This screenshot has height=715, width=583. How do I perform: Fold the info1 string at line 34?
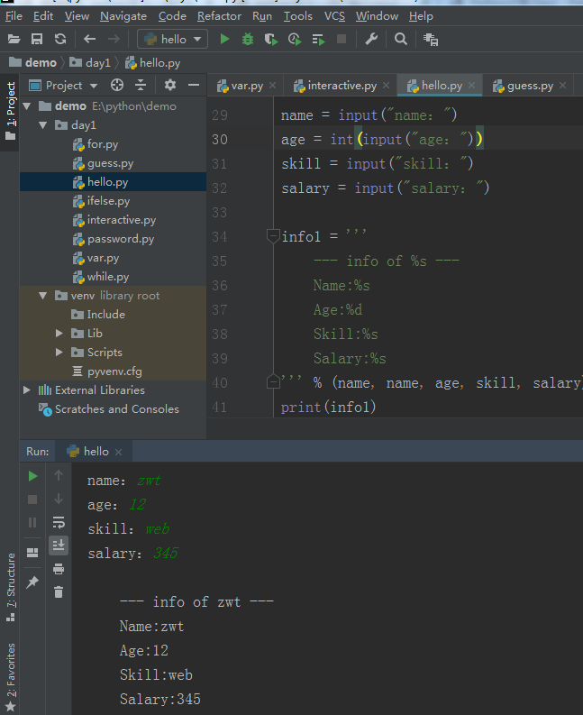coord(273,236)
